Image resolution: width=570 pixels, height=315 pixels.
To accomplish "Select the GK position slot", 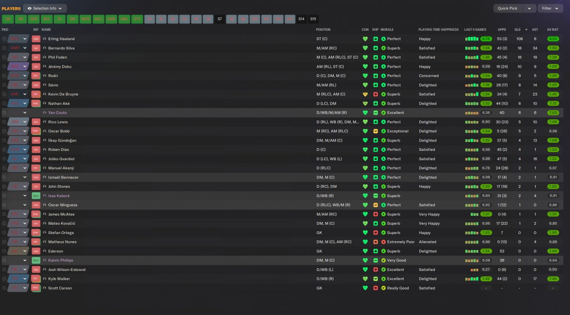I will (x=8, y=19).
